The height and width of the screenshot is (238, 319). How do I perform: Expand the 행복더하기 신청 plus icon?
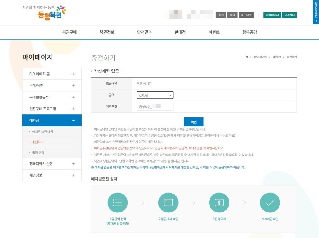pyautogui.click(x=73, y=163)
